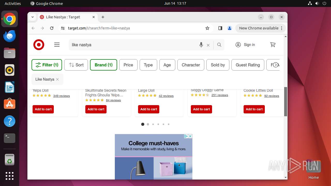The image size is (331, 186).
Task: Open Sign in account menu
Action: coord(245,45)
